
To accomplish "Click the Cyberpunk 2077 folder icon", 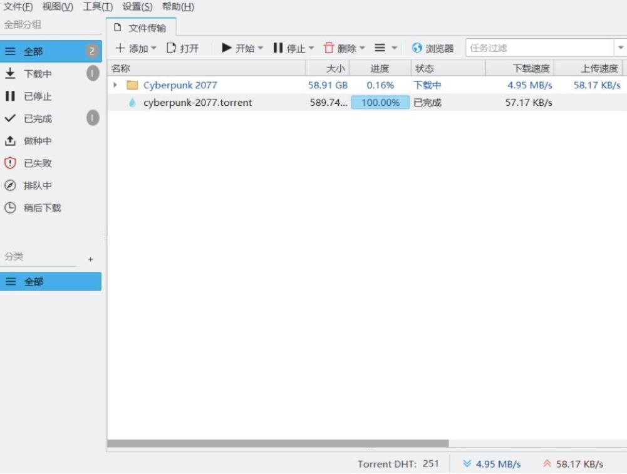I will click(132, 85).
